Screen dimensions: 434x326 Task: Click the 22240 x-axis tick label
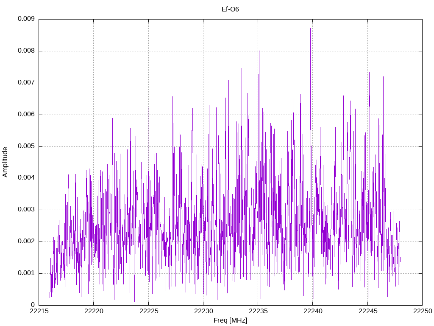[x=313, y=311]
